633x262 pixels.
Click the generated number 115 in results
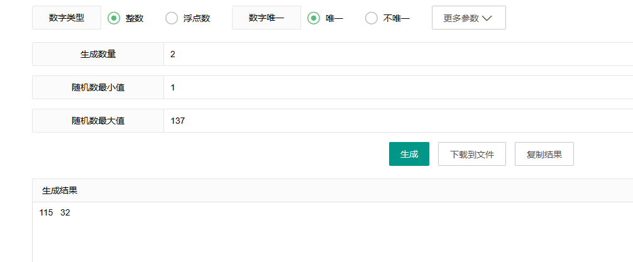click(x=46, y=213)
